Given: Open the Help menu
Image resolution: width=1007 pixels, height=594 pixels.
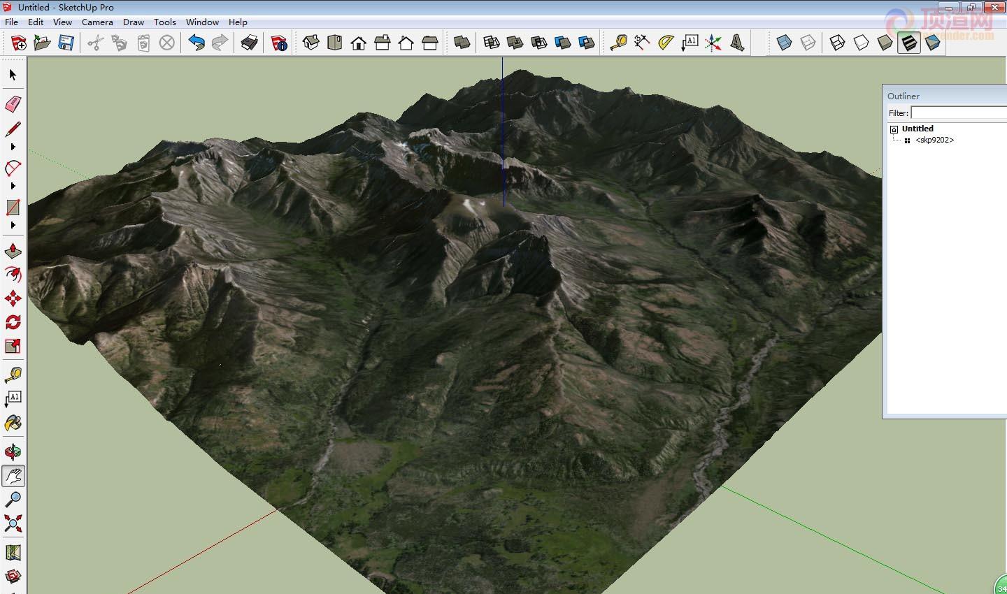Looking at the screenshot, I should [x=238, y=22].
